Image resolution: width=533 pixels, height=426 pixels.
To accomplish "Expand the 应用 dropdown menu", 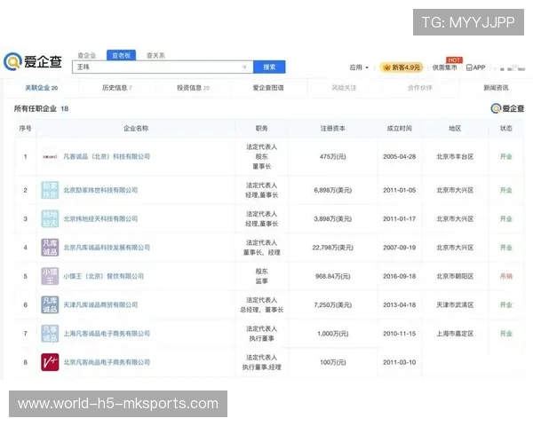I will (x=359, y=67).
